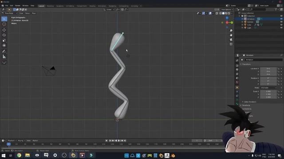Select solid viewport shading mode
Screen dimensions: 284x159
point(223,13)
